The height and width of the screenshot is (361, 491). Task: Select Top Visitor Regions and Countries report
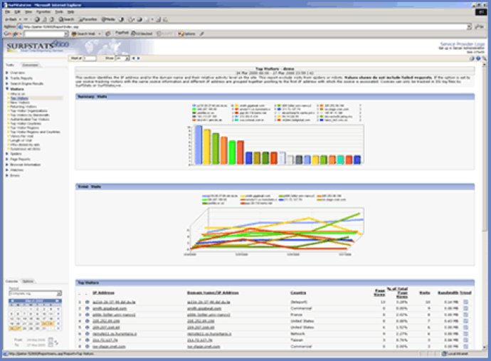[35, 132]
